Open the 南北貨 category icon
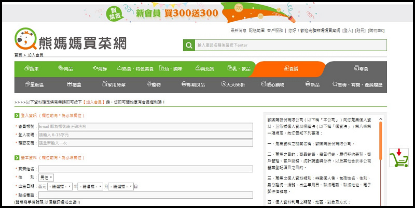The height and width of the screenshot is (208, 415). point(198,68)
